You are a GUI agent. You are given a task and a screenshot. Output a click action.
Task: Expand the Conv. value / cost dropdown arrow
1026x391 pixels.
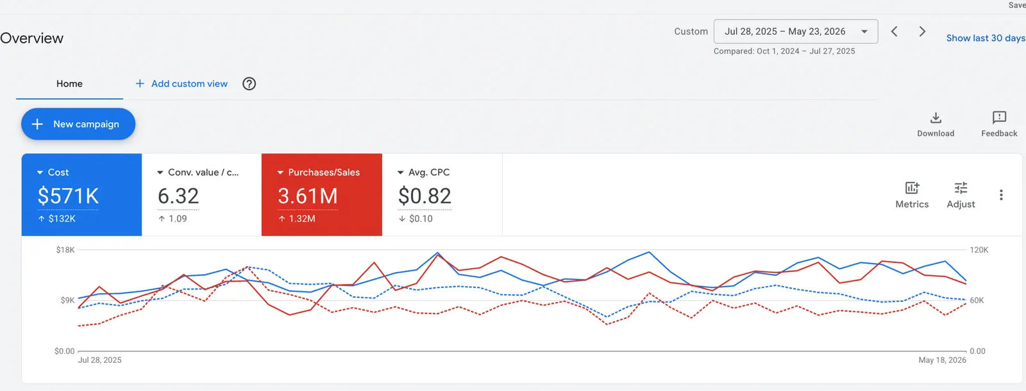[x=160, y=173]
